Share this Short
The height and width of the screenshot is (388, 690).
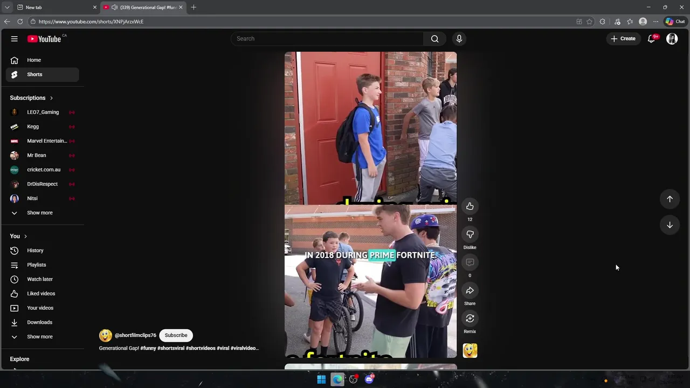pos(470,290)
